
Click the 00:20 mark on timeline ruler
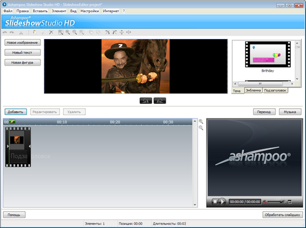(x=115, y=122)
